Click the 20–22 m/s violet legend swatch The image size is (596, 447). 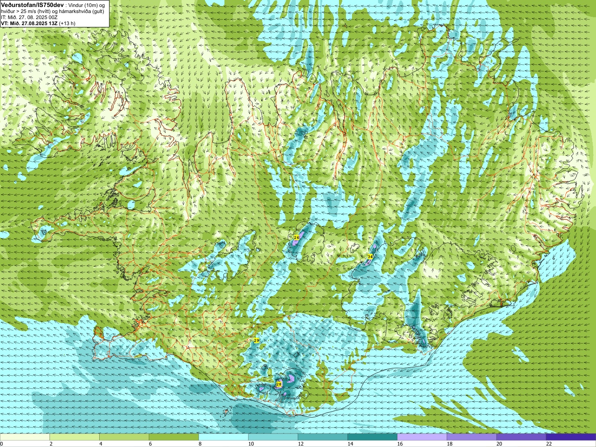(521, 437)
